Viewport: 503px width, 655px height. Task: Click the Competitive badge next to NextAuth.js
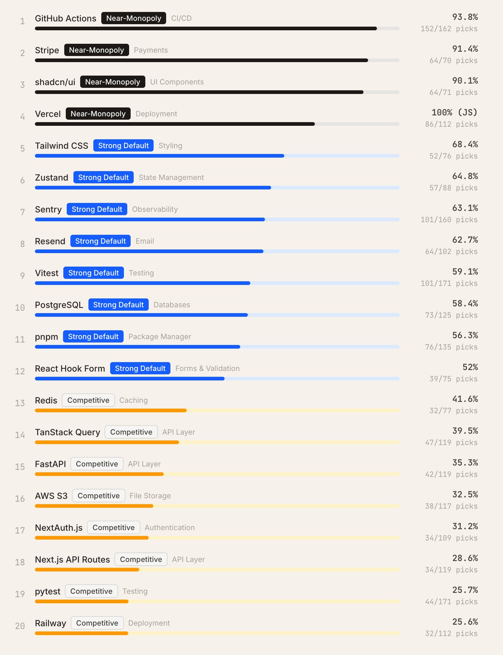coord(114,528)
